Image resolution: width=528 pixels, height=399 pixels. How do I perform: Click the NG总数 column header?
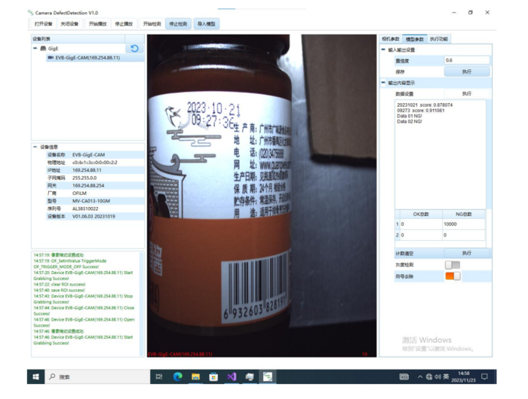coord(464,214)
